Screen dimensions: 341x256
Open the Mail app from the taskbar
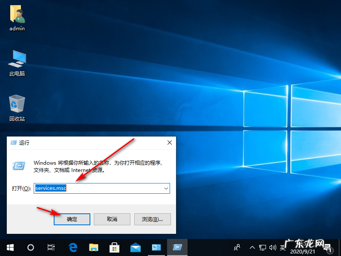pos(135,247)
